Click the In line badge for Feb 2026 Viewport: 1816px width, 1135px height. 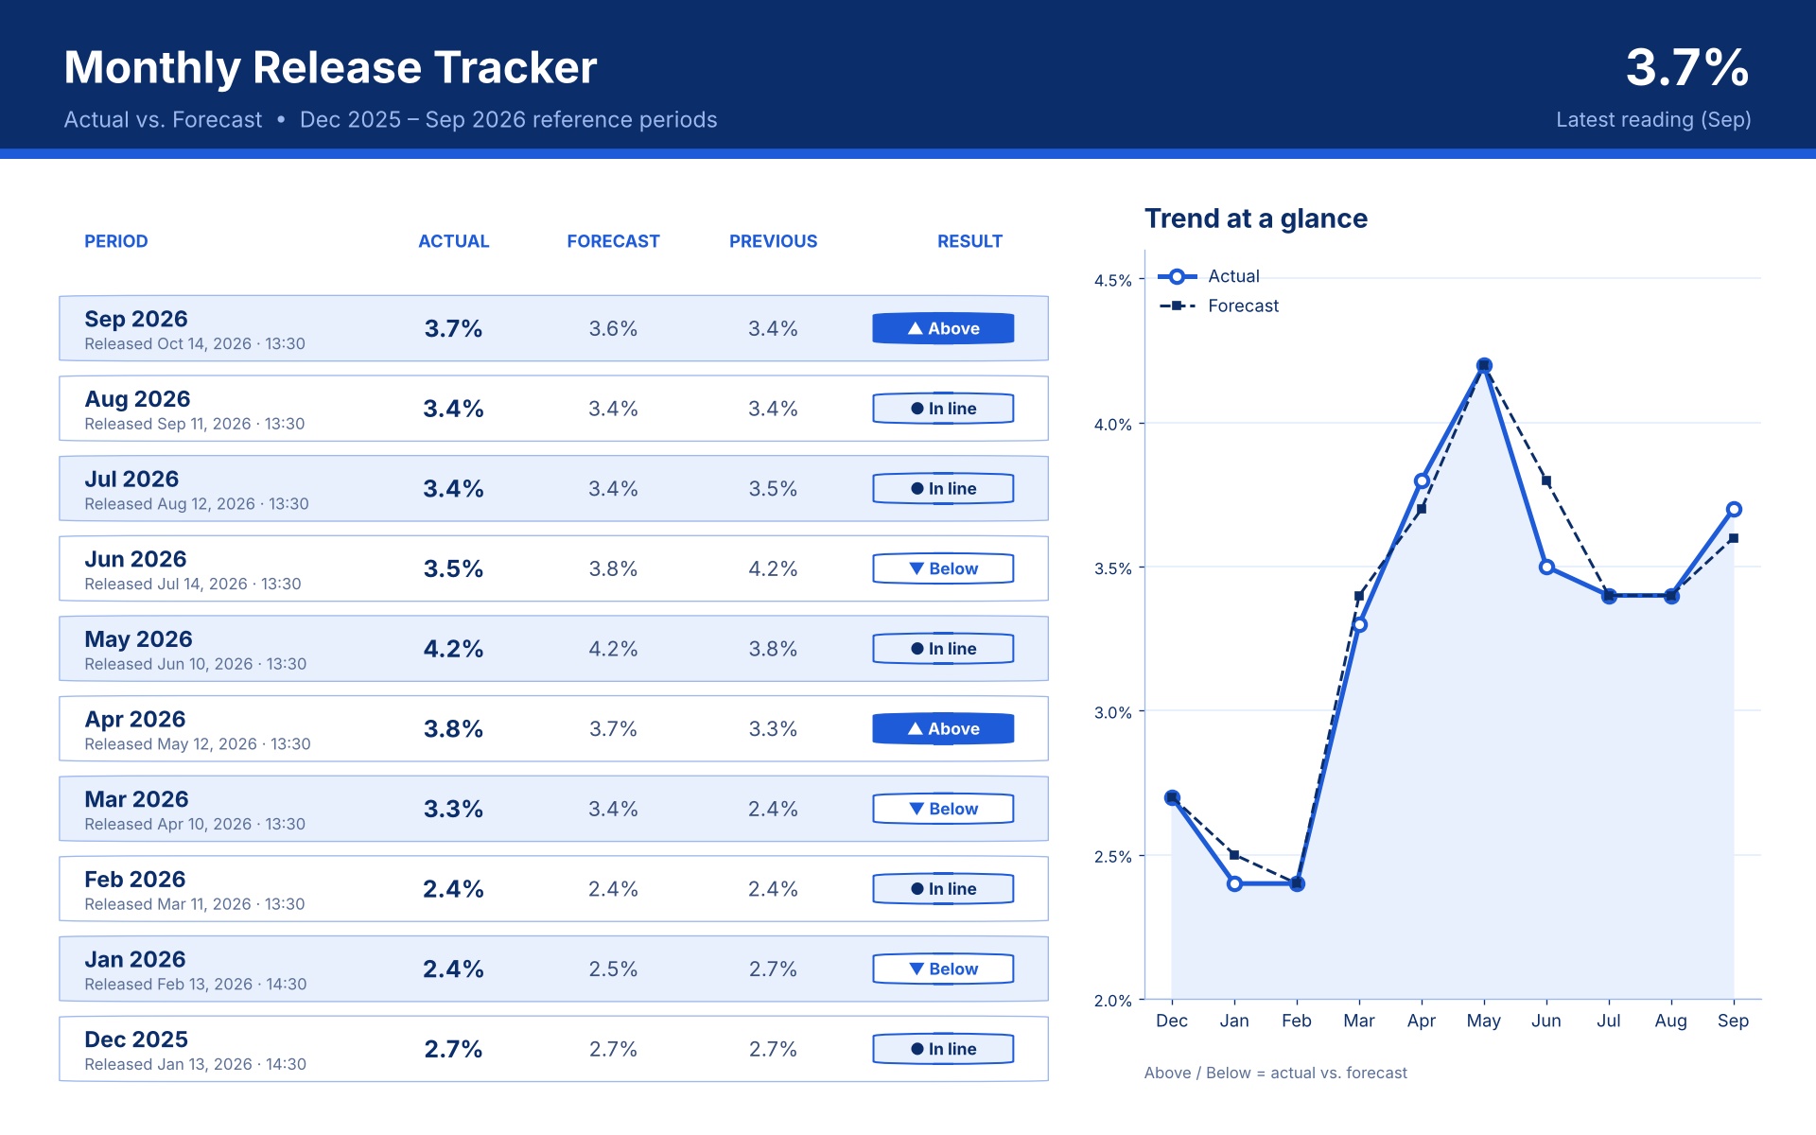pyautogui.click(x=943, y=889)
